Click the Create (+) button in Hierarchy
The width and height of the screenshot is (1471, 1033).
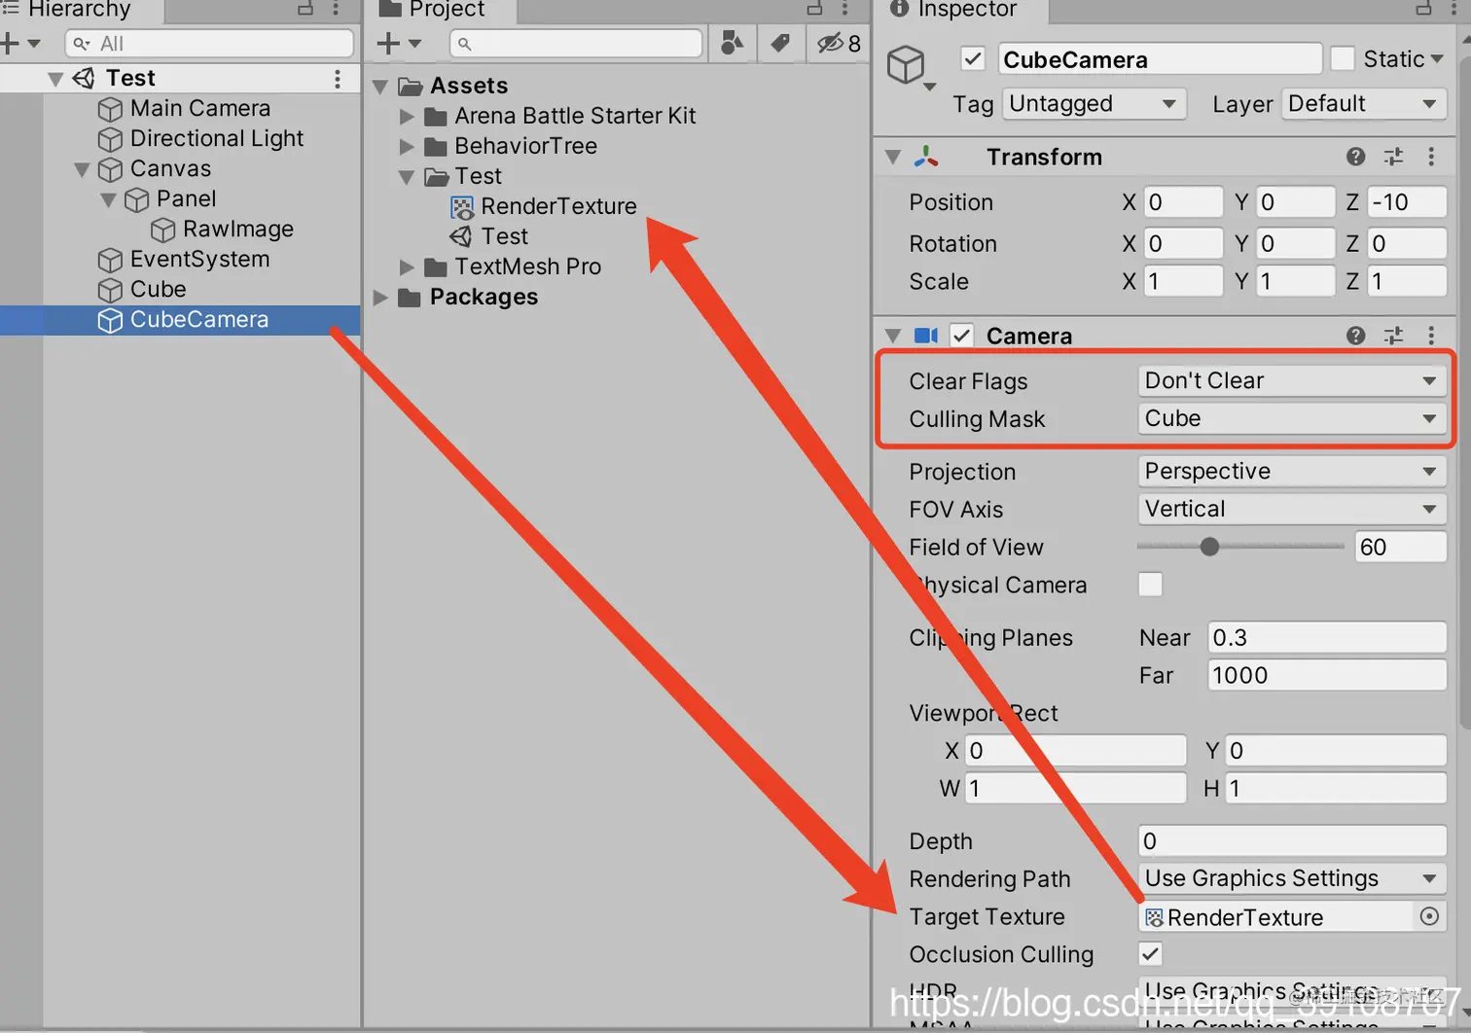10,43
